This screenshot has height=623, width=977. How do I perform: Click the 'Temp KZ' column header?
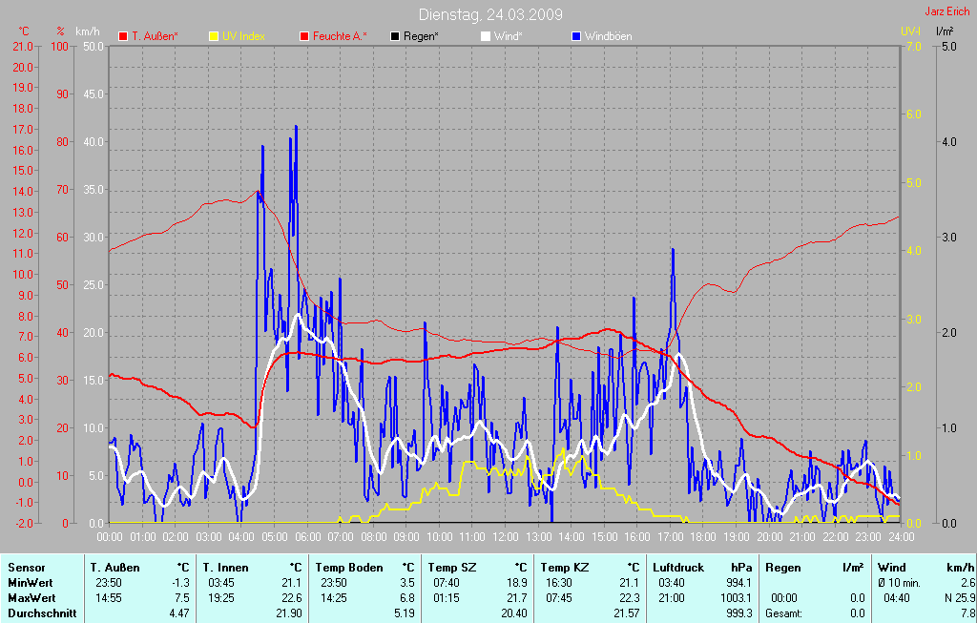[x=565, y=568]
